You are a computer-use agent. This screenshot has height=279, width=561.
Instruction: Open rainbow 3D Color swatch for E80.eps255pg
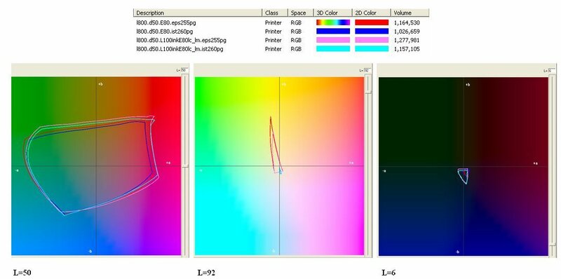pyautogui.click(x=333, y=22)
